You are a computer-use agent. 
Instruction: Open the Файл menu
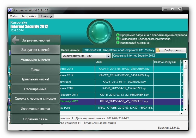click(x=14, y=16)
